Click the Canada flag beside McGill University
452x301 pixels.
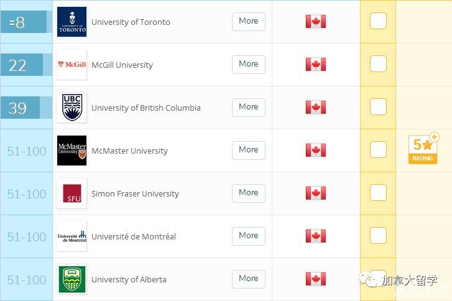pos(316,64)
